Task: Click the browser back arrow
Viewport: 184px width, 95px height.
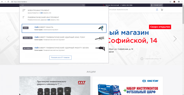Action: point(2,2)
